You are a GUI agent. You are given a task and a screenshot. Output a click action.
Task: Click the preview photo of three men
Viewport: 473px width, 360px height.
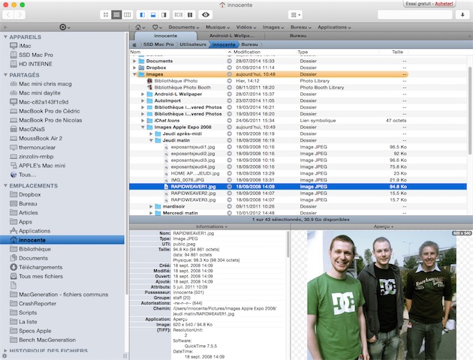381,295
